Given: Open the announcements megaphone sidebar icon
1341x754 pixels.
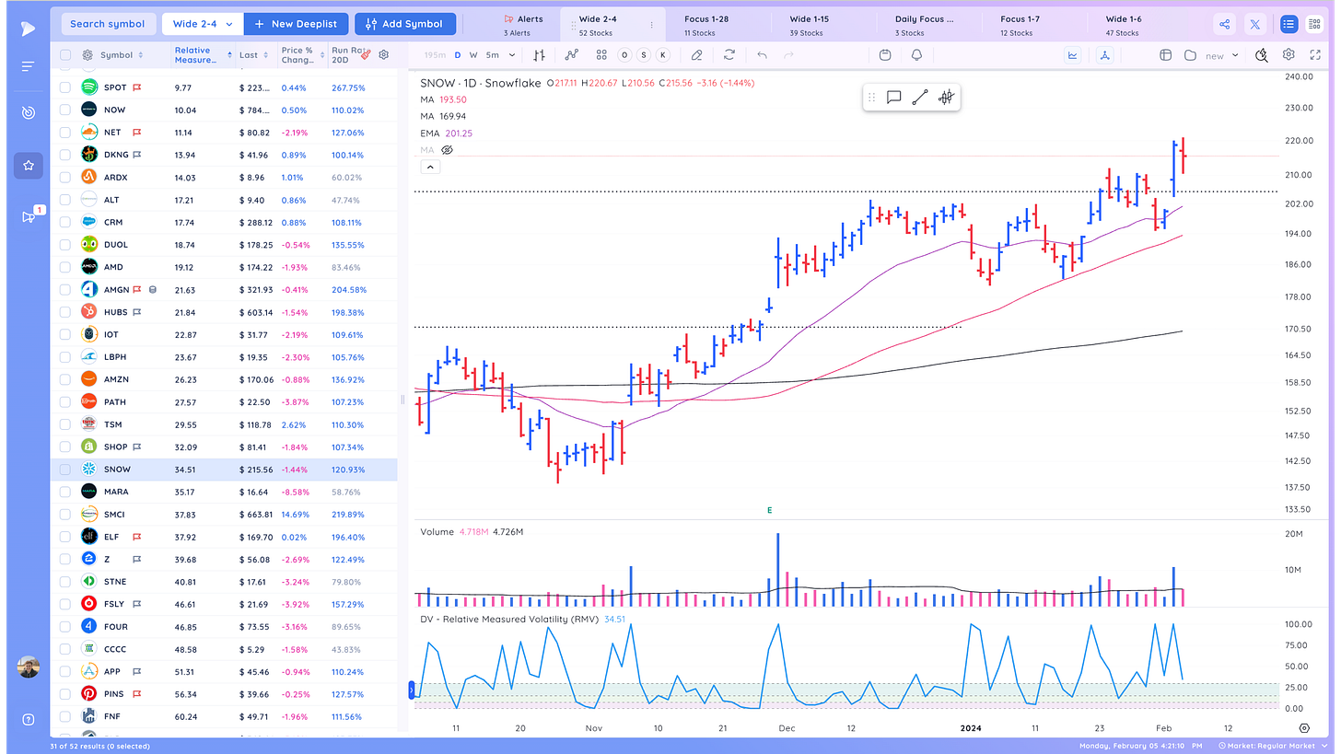Looking at the screenshot, I should click(29, 216).
